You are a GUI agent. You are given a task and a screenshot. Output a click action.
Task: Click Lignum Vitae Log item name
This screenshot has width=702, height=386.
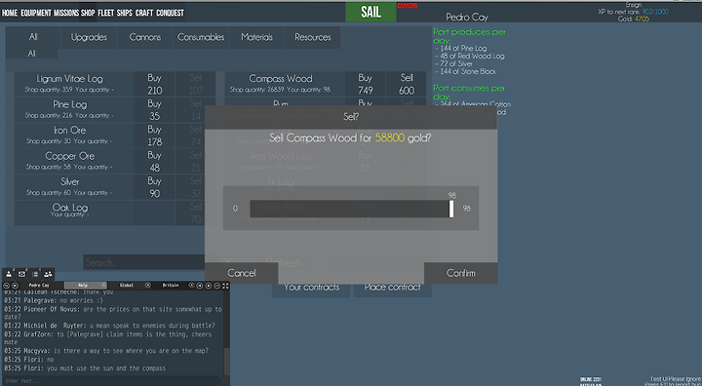(x=69, y=79)
